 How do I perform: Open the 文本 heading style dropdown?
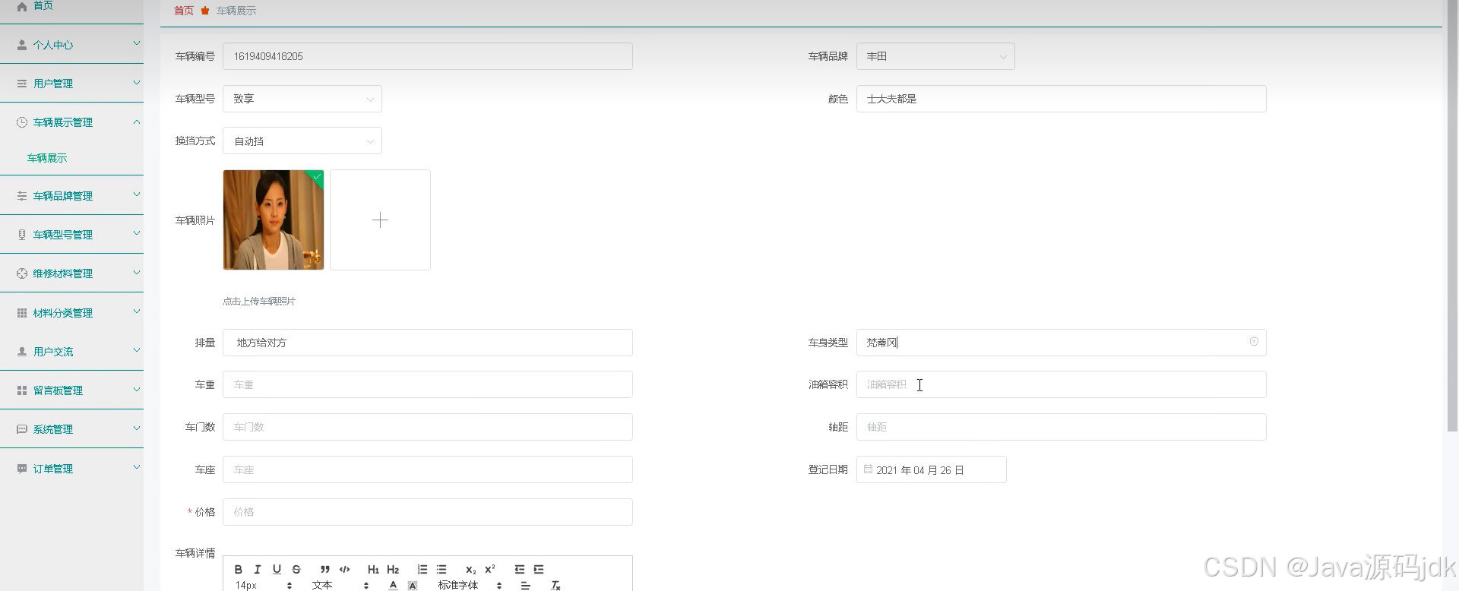340,585
